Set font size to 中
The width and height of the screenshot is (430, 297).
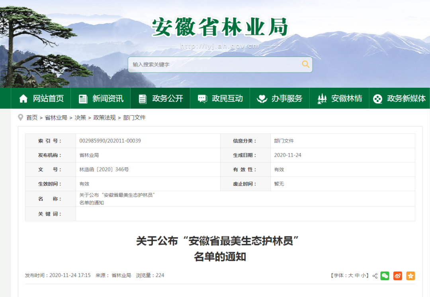(357, 275)
